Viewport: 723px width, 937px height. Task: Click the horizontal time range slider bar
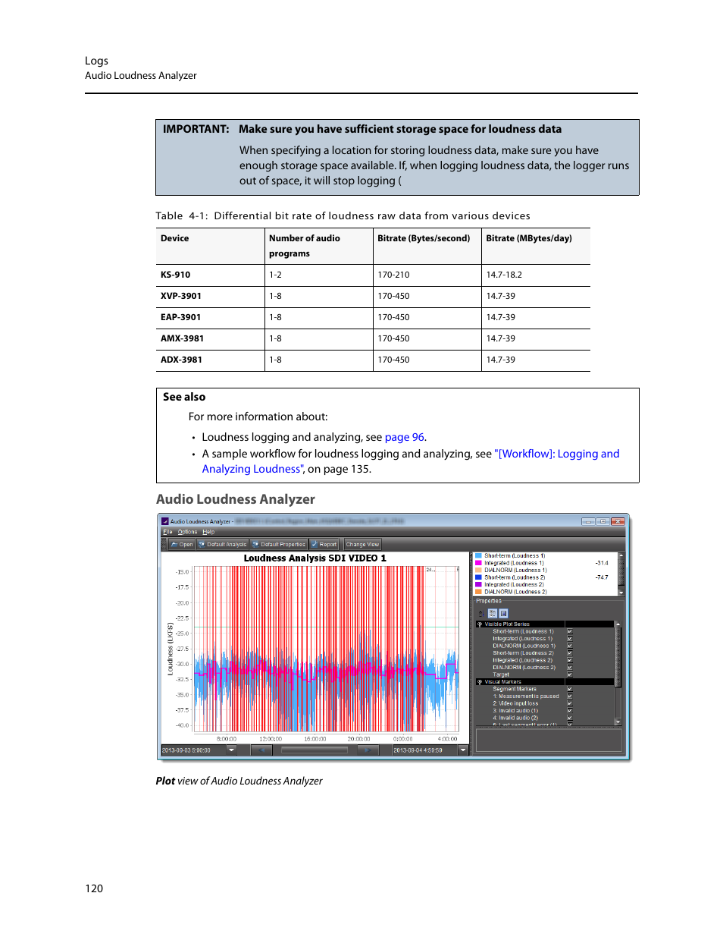click(315, 750)
